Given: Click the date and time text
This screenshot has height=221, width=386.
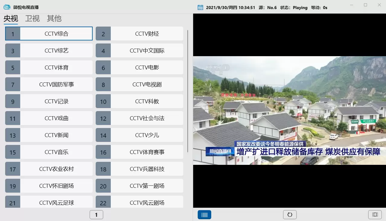Looking at the screenshot, I should [231, 8].
